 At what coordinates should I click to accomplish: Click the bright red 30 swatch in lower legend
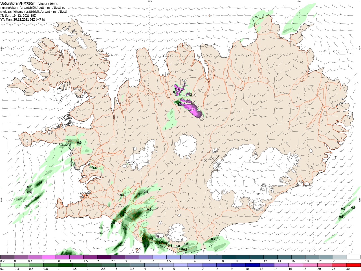click(x=354, y=265)
